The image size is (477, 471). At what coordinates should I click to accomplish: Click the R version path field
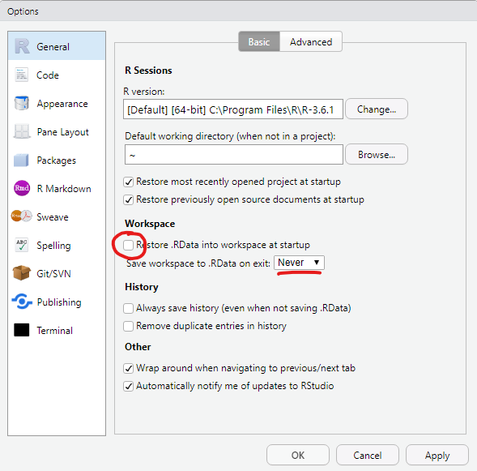pos(233,109)
